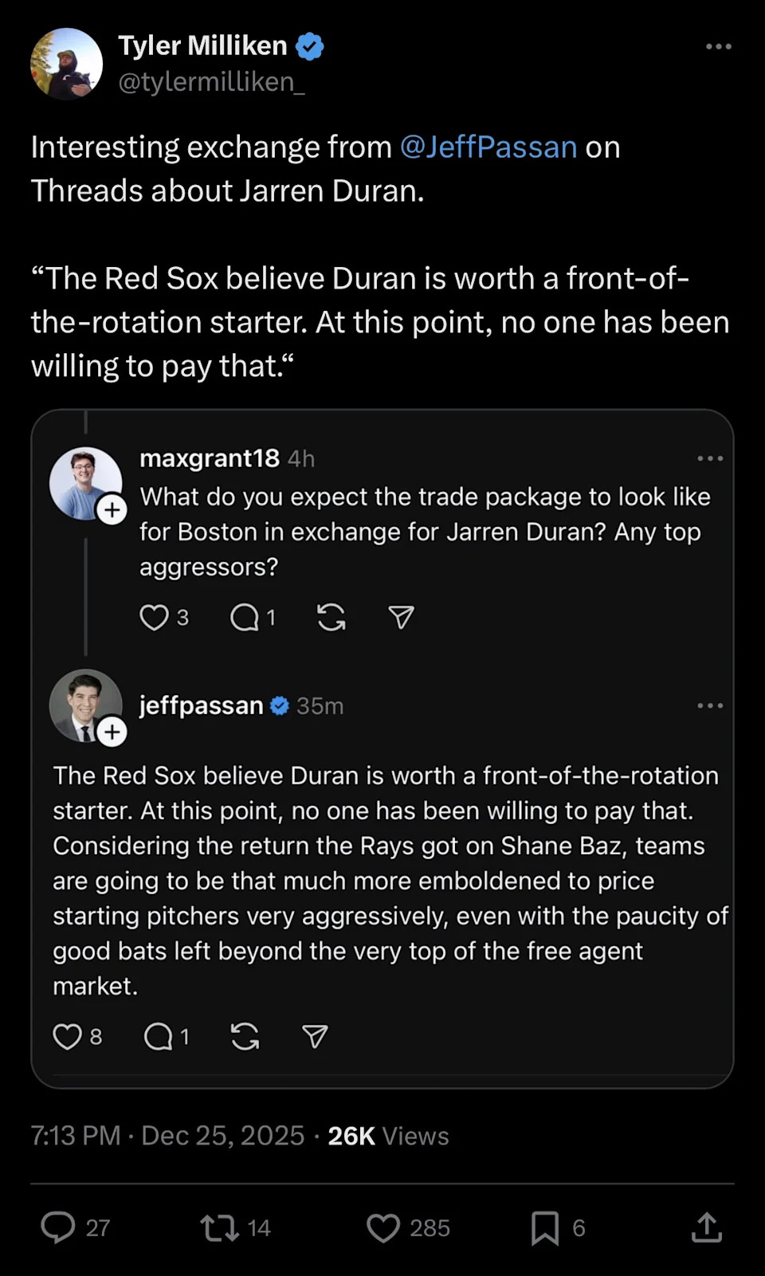Like jeffpassan's Threads reply
Image resolution: width=765 pixels, height=1276 pixels.
pos(67,1036)
